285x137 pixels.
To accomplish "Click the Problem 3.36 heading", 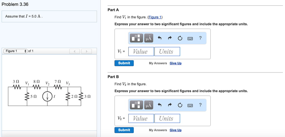I will point(15,4).
